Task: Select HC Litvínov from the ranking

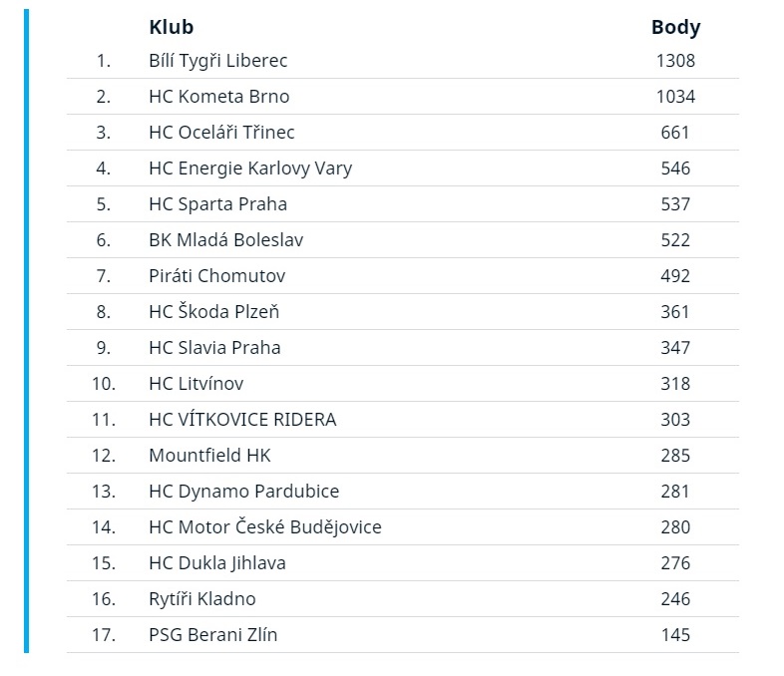Action: coord(196,384)
